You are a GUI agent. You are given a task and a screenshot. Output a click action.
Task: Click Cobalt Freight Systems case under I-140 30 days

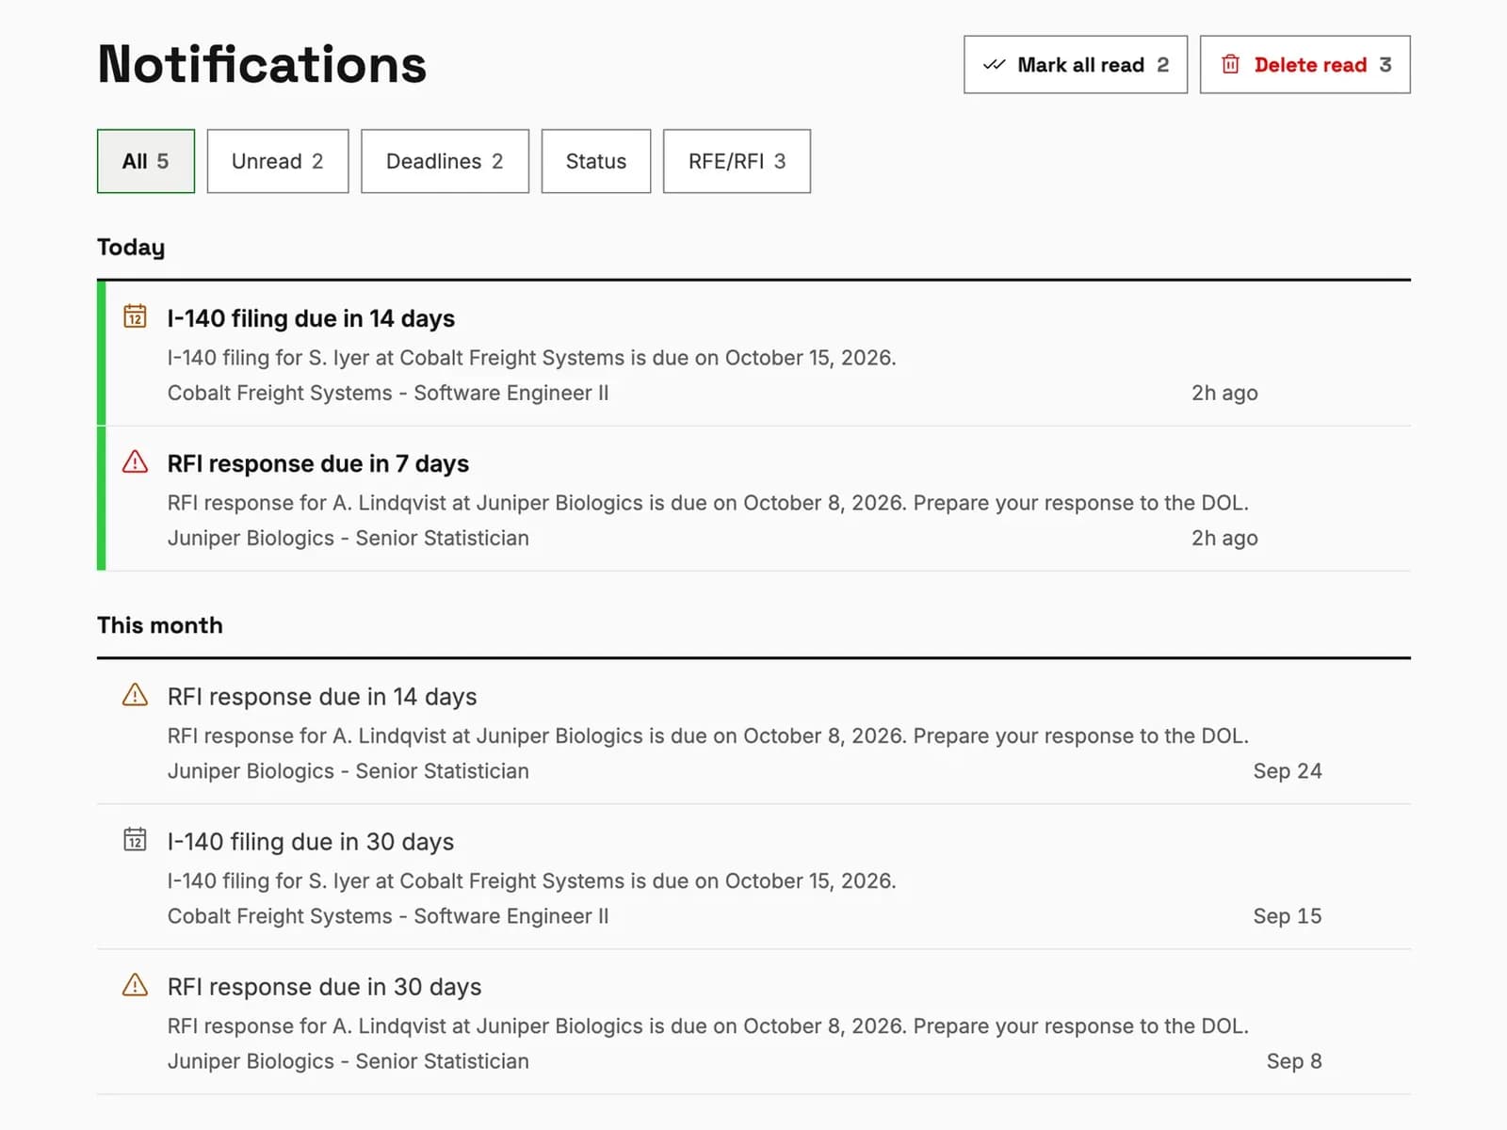click(388, 916)
